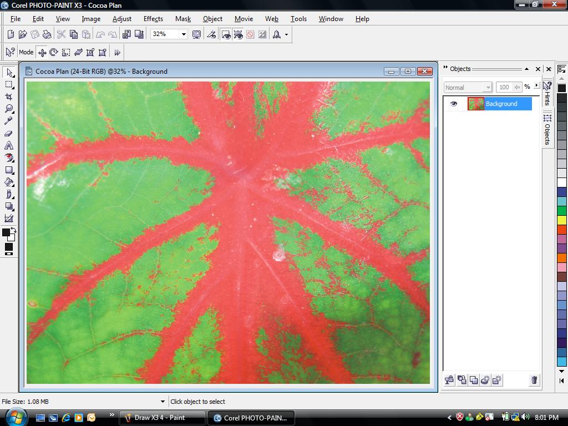Select the Eraser tool
Viewport: 568px width, 426px height.
click(x=9, y=133)
